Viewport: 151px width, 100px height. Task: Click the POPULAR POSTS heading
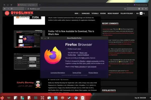(109, 90)
